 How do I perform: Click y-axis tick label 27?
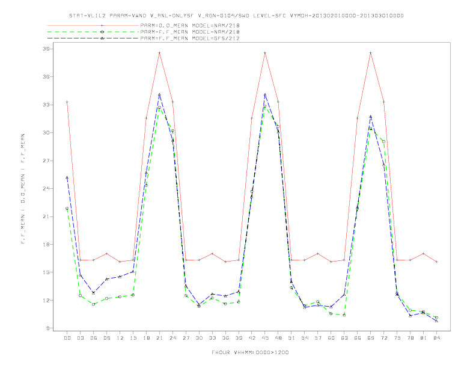pos(46,161)
